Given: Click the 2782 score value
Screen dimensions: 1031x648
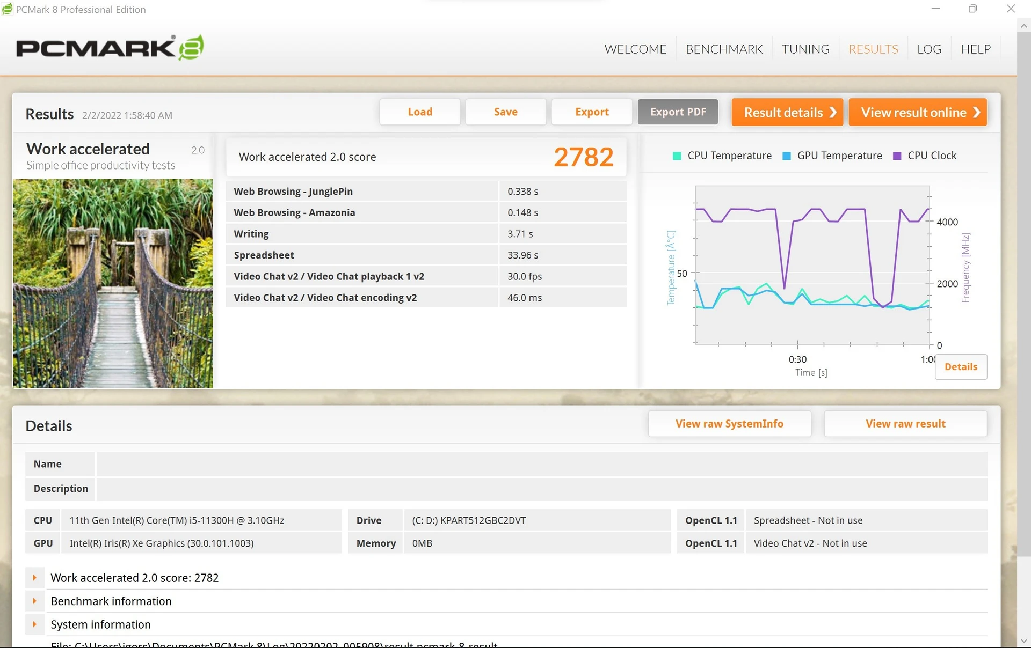Looking at the screenshot, I should coord(583,157).
